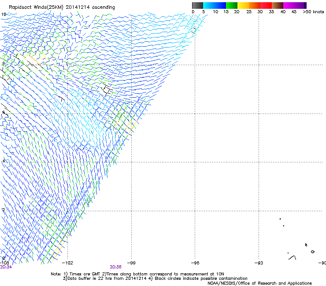Click the green 15-20 knots color band
Viewport: 326px width, 286px height.
tap(232, 5)
